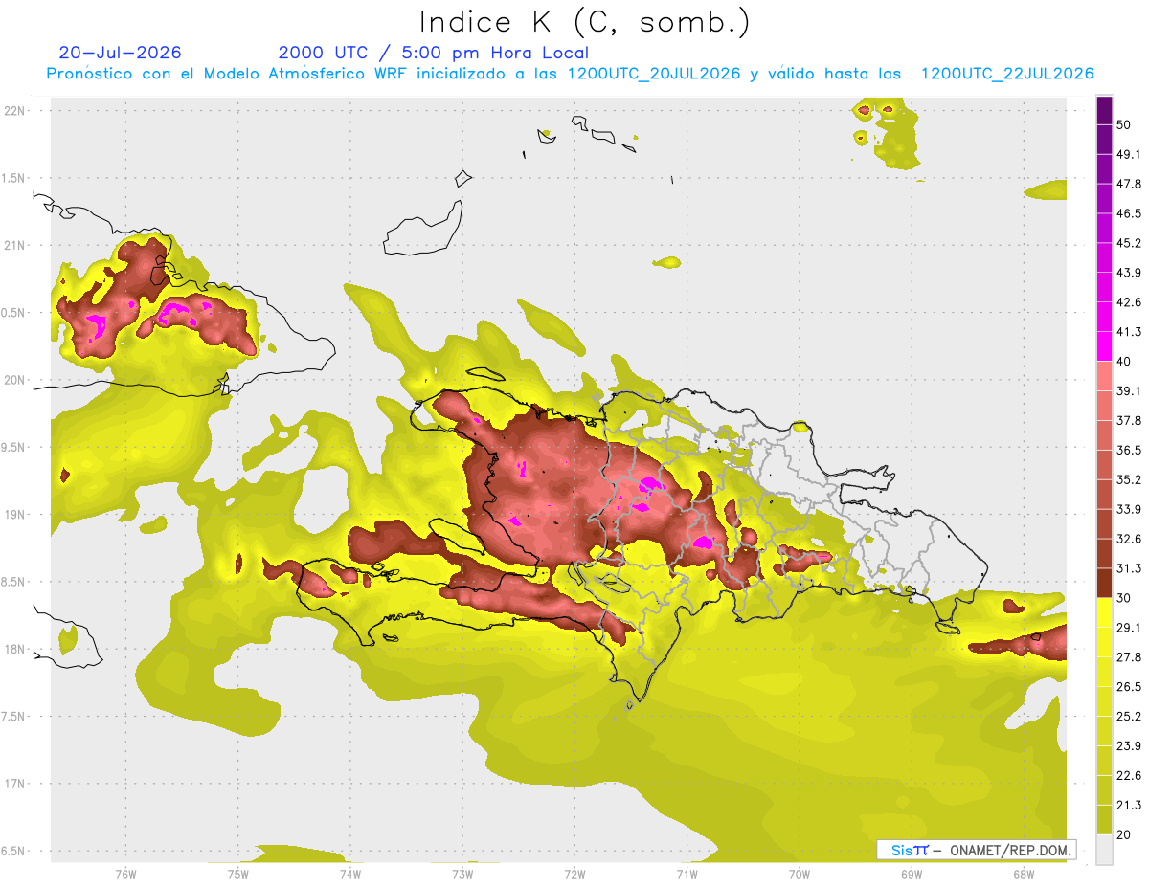Viewport: 1149px width, 887px height.
Task: Click the colorbar value 39.1
Action: (x=1130, y=390)
